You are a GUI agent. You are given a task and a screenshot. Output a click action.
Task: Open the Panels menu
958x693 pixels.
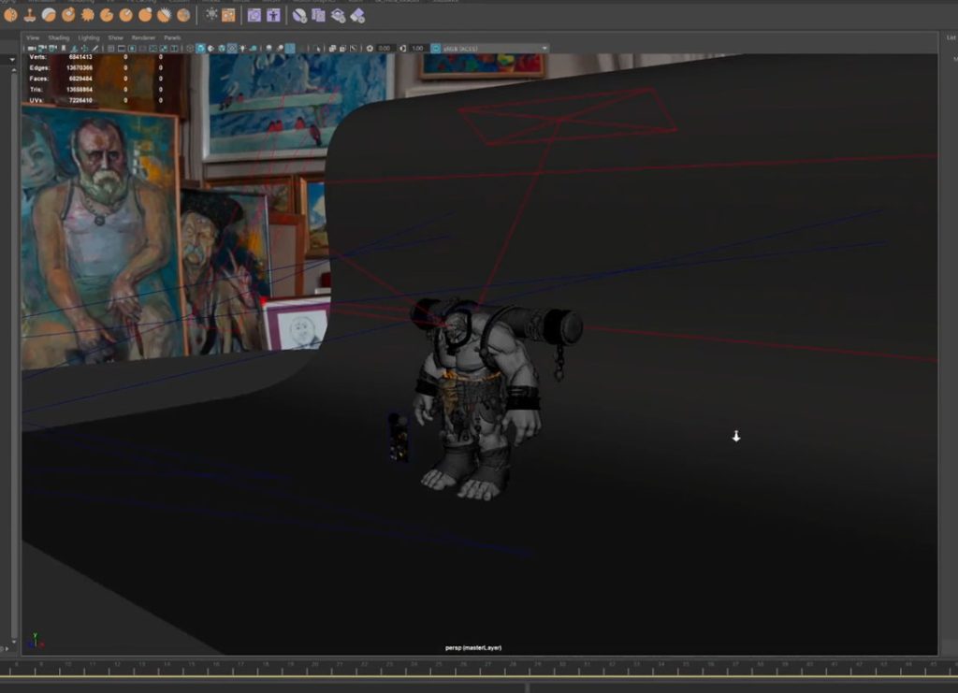(172, 37)
